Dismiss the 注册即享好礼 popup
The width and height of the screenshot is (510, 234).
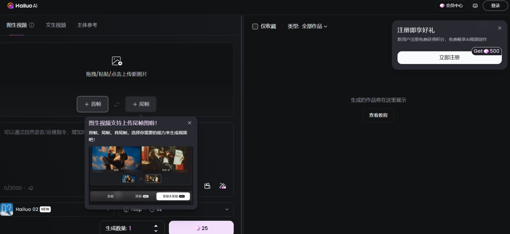click(500, 28)
